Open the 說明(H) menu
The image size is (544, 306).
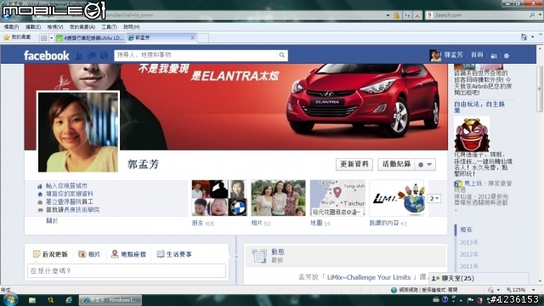click(x=132, y=26)
